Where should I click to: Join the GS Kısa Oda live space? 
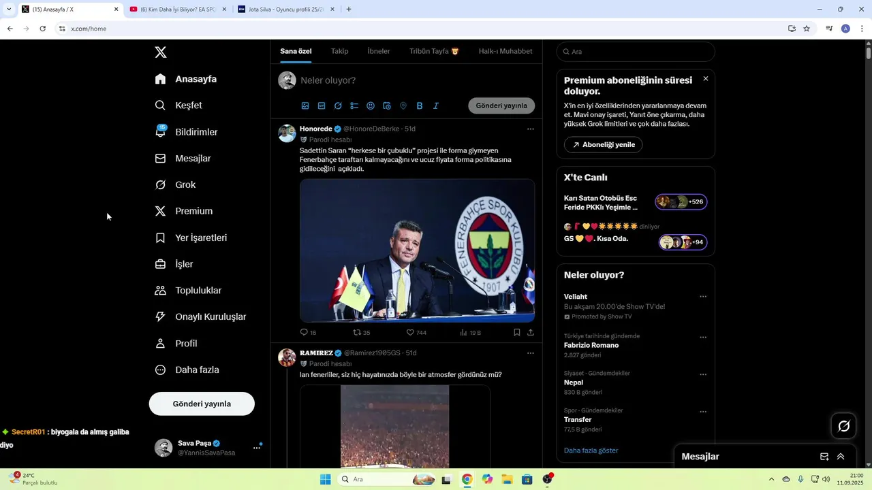pyautogui.click(x=636, y=239)
